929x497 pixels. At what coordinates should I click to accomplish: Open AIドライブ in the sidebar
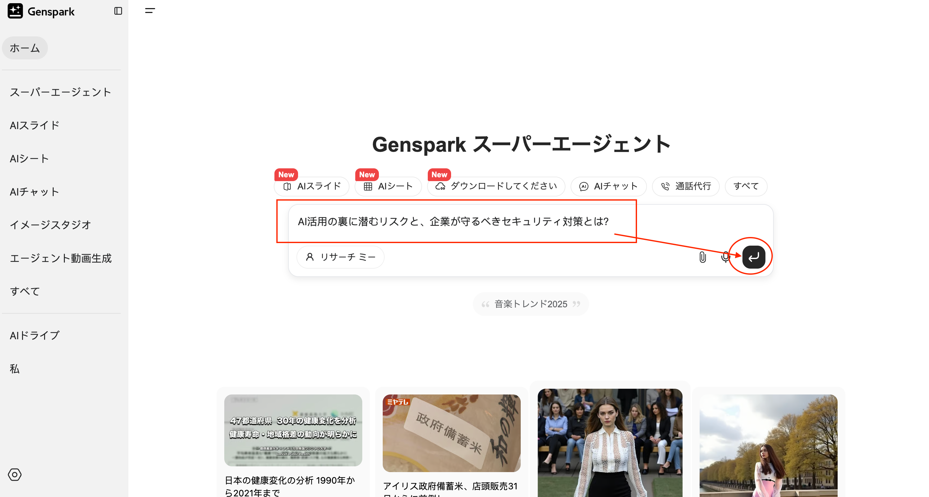coord(35,336)
